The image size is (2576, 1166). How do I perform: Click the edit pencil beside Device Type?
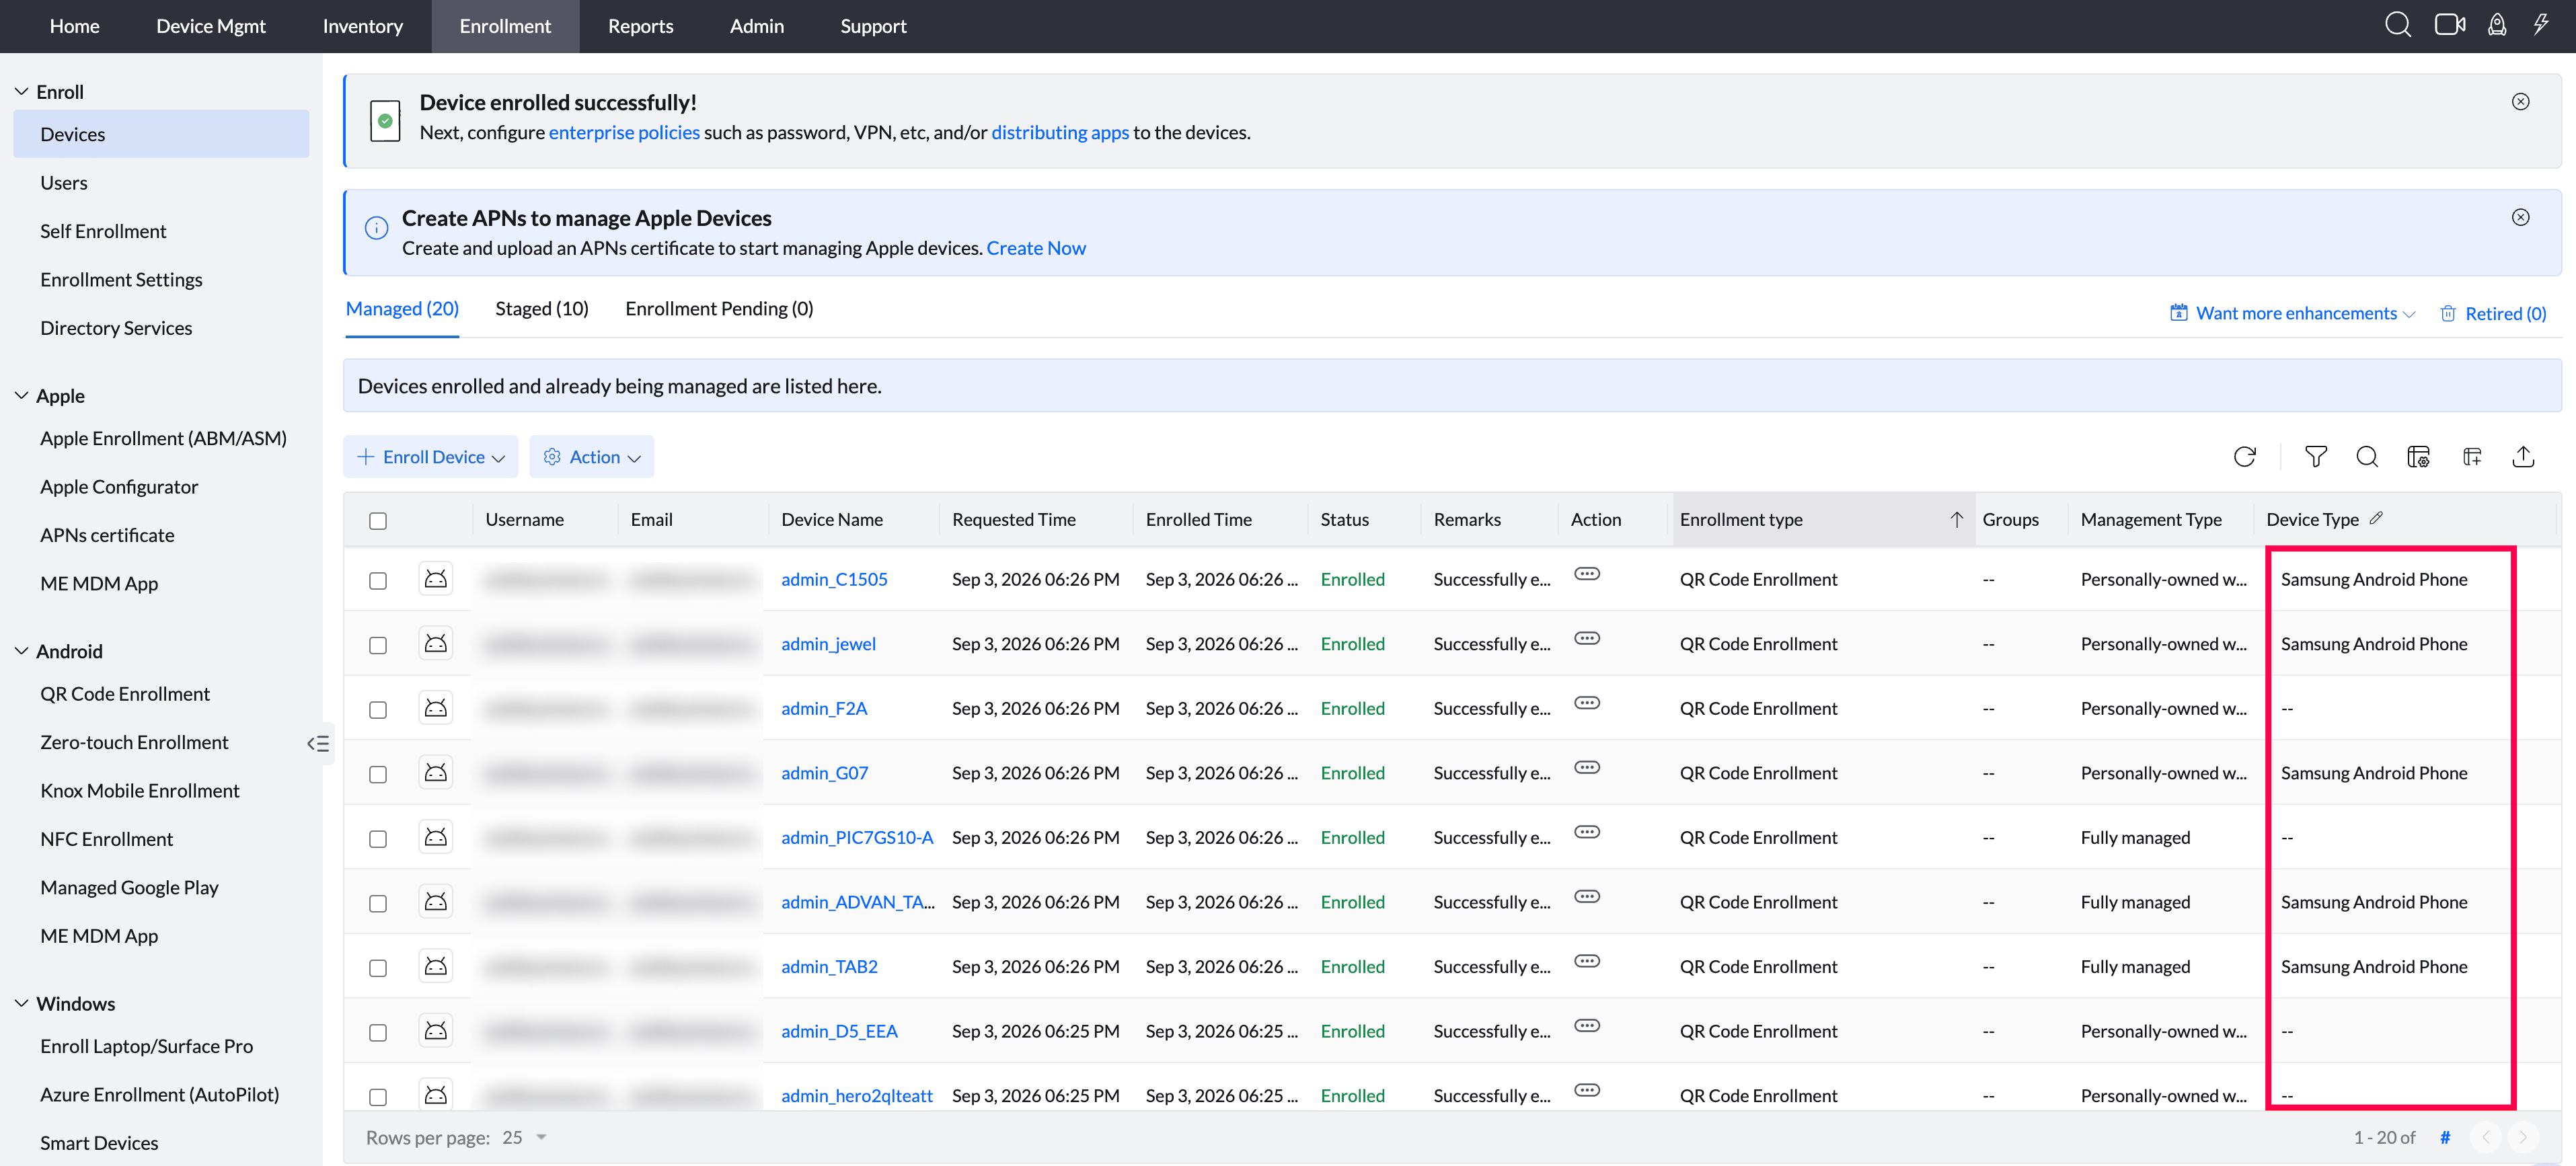click(x=2376, y=518)
